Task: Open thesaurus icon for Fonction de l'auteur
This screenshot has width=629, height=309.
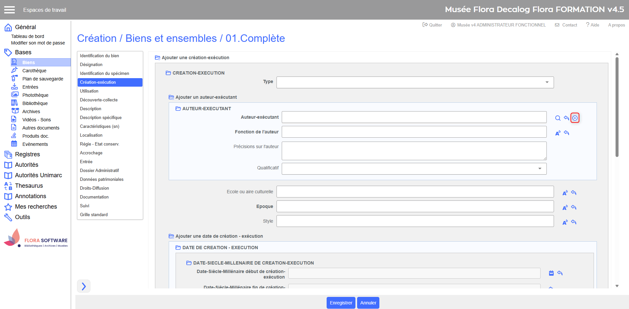Action: [x=558, y=133]
